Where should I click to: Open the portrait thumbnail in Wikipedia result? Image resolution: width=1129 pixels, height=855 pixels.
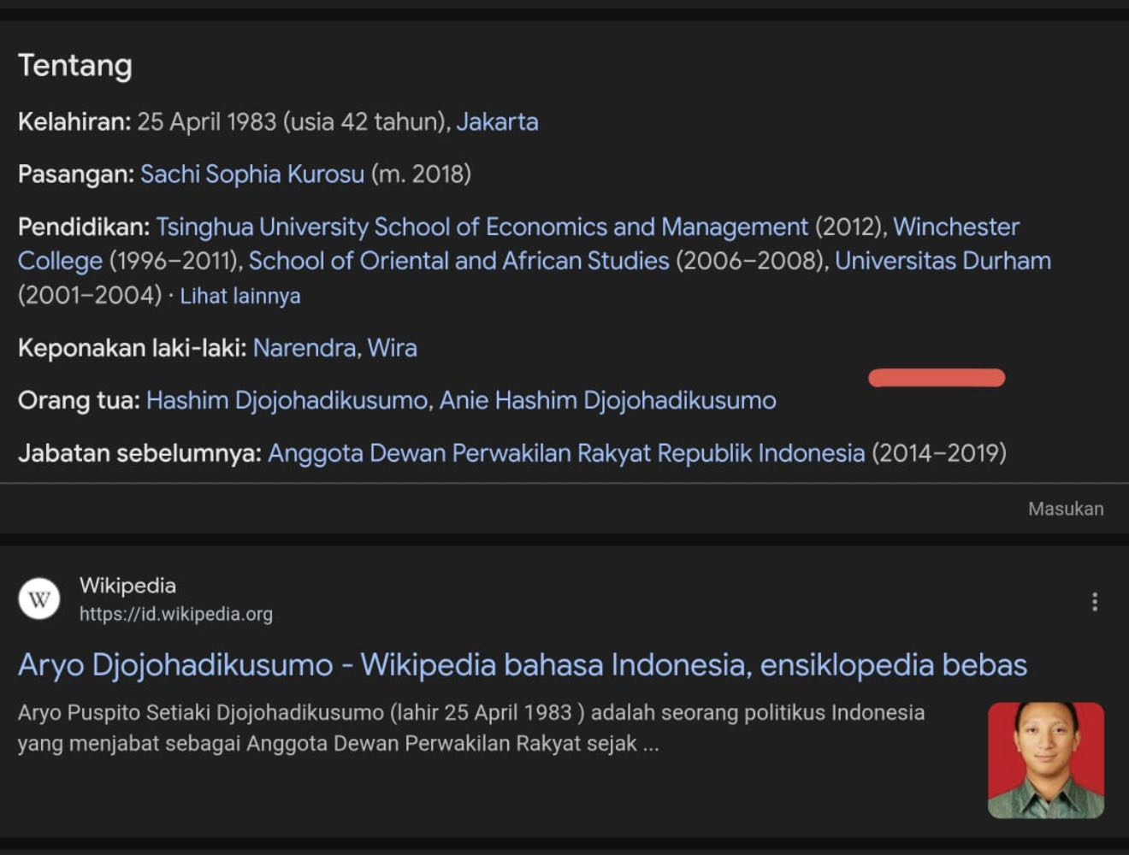pyautogui.click(x=1046, y=760)
